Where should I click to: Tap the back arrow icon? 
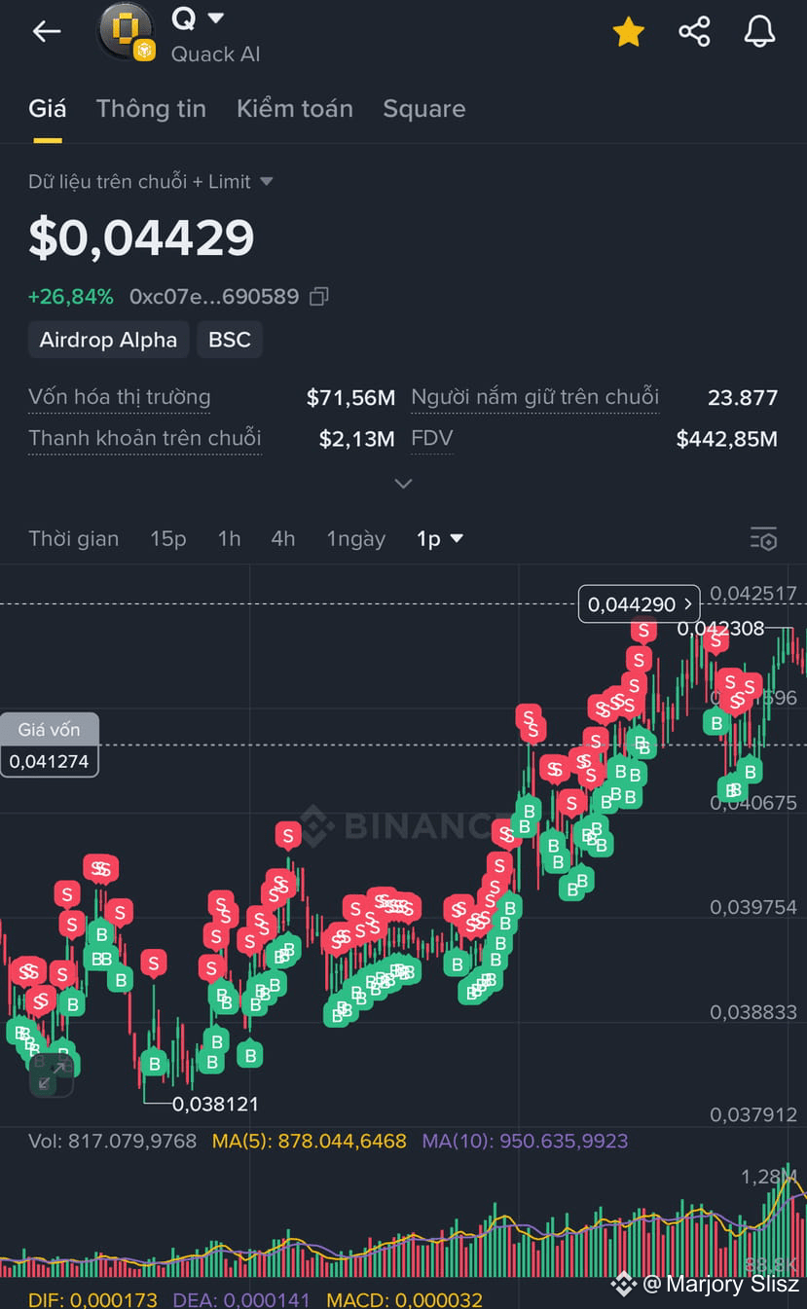pyautogui.click(x=47, y=31)
